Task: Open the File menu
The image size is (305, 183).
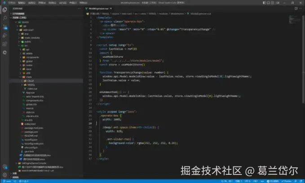Action: (x=12, y=3)
